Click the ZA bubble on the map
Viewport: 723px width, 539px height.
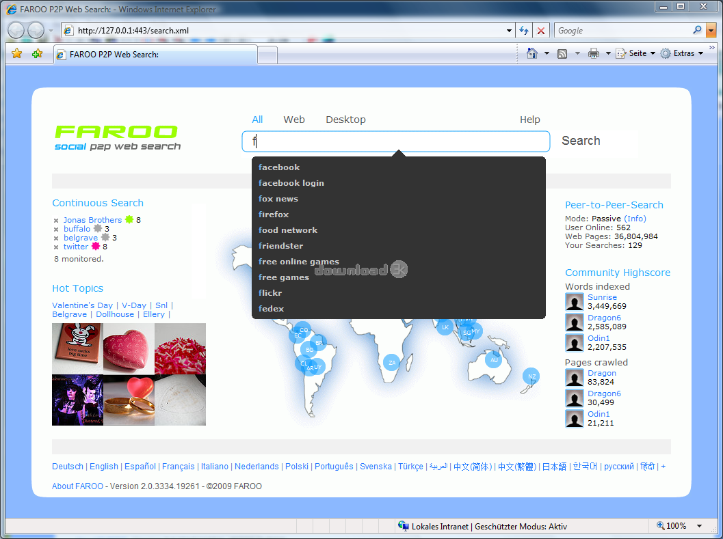[x=391, y=363]
